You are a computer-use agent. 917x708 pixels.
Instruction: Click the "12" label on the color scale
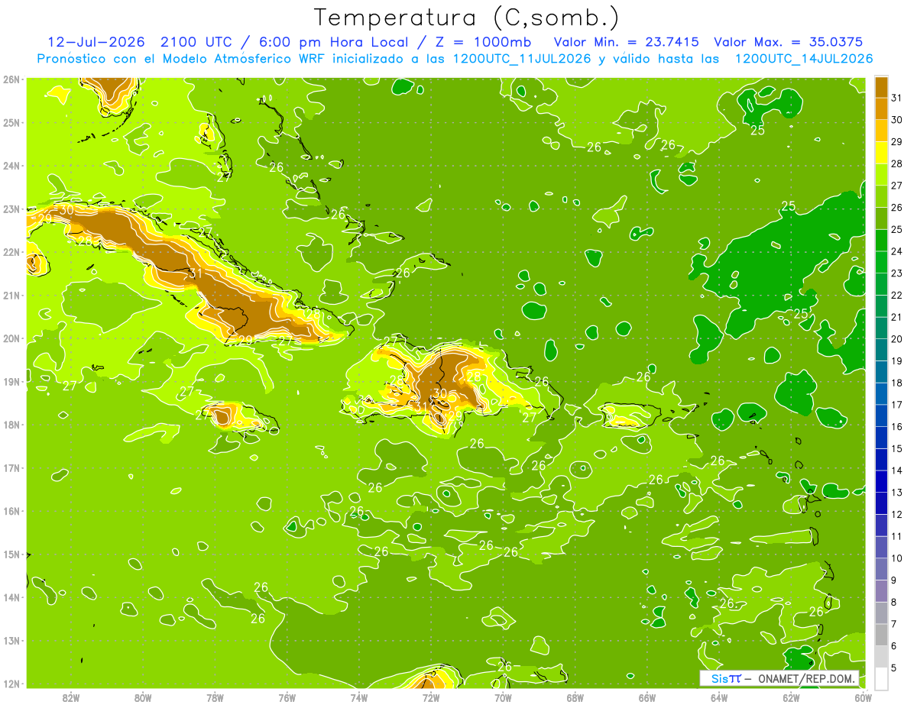click(x=897, y=514)
